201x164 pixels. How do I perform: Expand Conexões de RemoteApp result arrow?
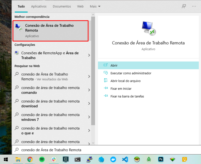[89, 55]
